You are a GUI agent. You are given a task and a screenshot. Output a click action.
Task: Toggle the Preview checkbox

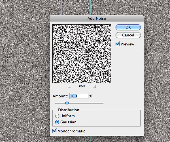coord(118,44)
